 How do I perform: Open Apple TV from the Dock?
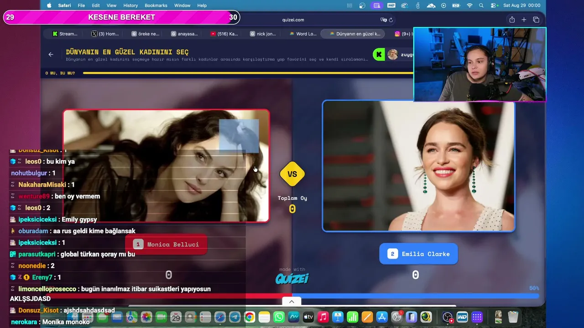(x=308, y=317)
